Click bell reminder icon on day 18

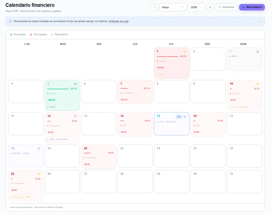tap(39, 149)
